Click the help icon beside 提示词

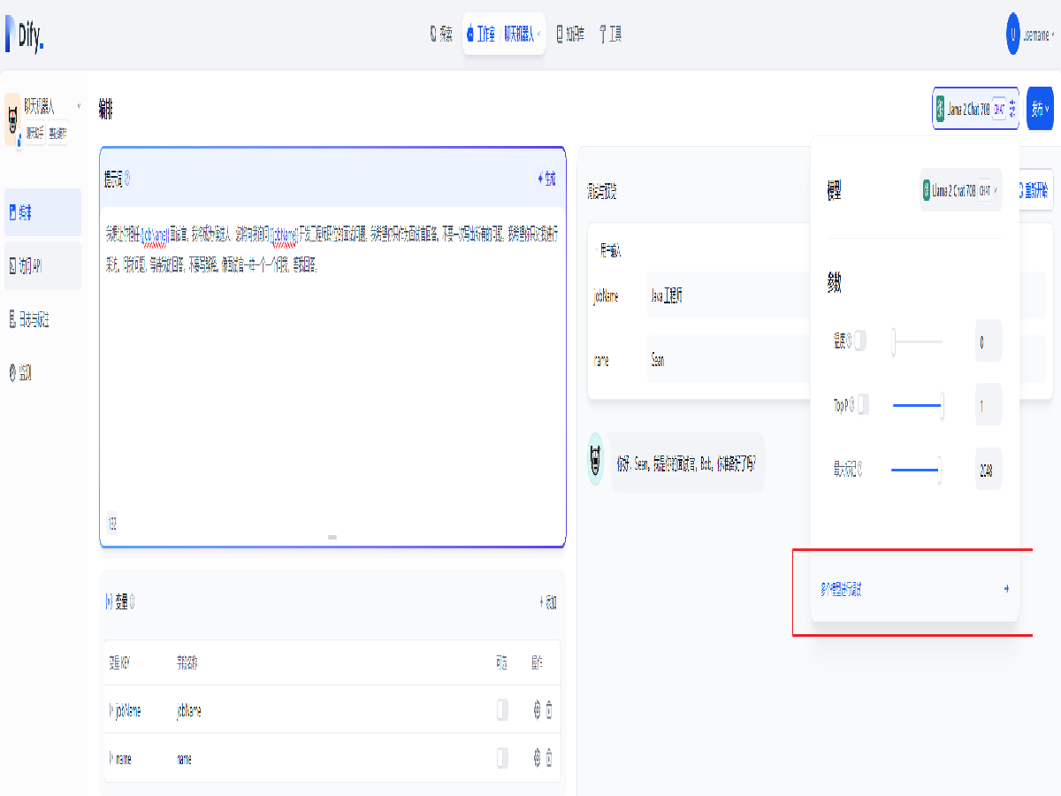point(127,179)
